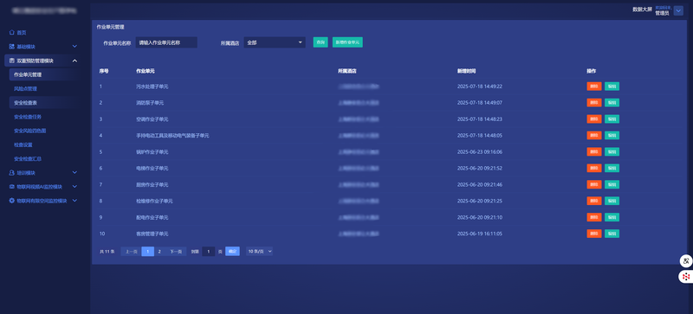
Task: Click the 基础模块 grid icon
Action: tap(11, 47)
